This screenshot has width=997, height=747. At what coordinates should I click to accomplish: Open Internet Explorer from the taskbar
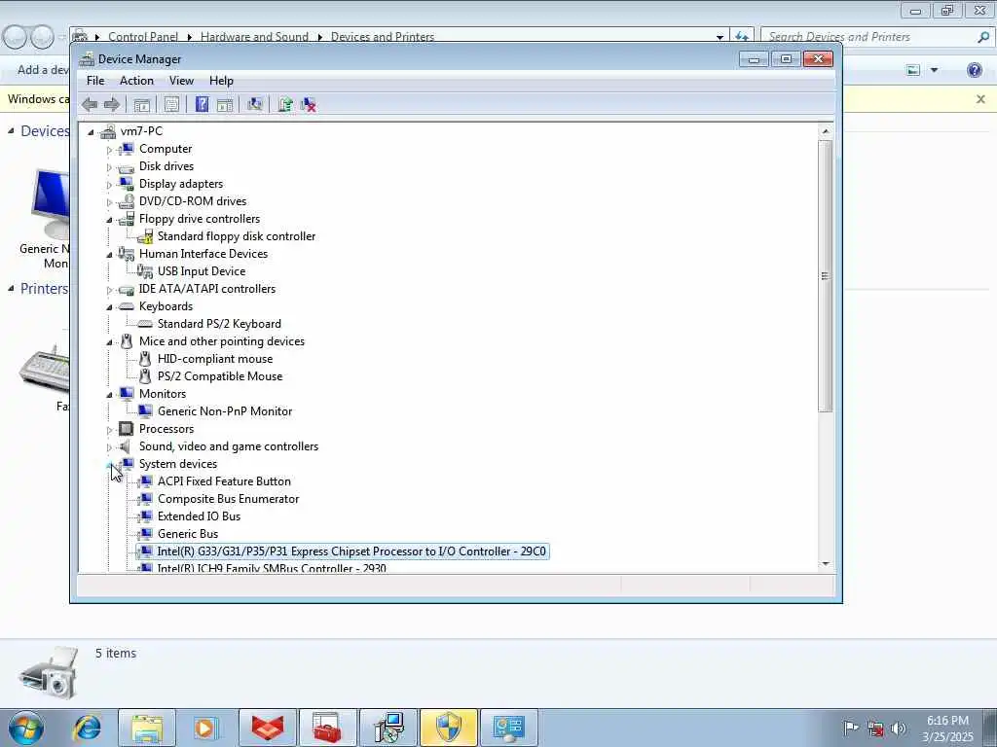coord(87,728)
